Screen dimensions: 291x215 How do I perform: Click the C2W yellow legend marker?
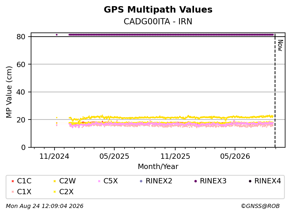[55, 181]
